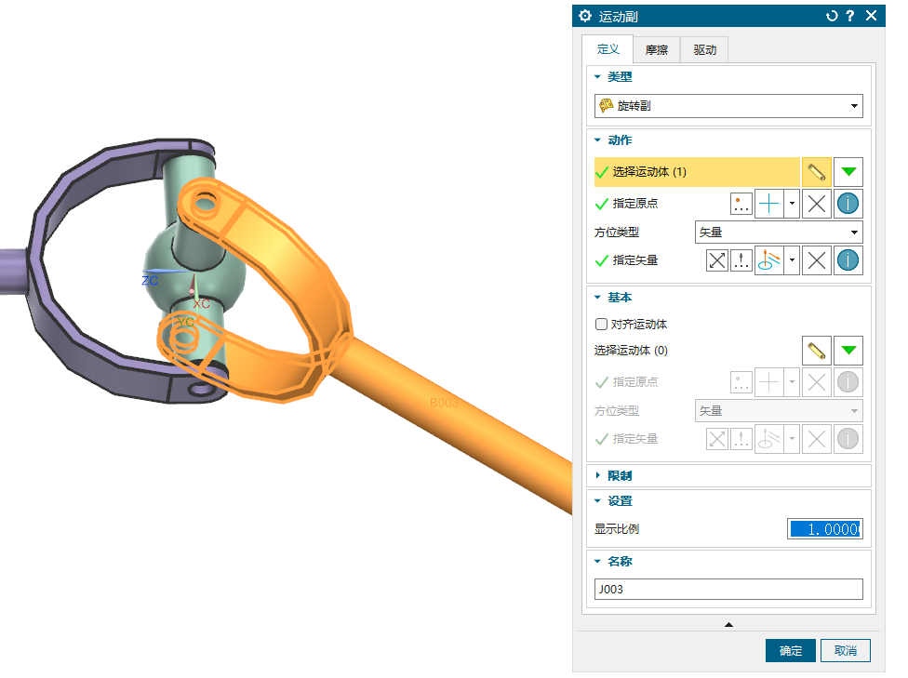Enable the 对齐运动体 checkbox
Image resolution: width=908 pixels, height=678 pixels.
click(601, 325)
